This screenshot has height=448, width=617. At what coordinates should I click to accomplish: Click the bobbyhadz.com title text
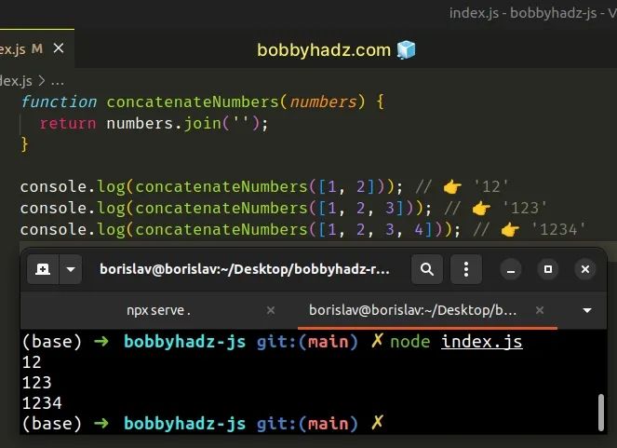point(324,50)
